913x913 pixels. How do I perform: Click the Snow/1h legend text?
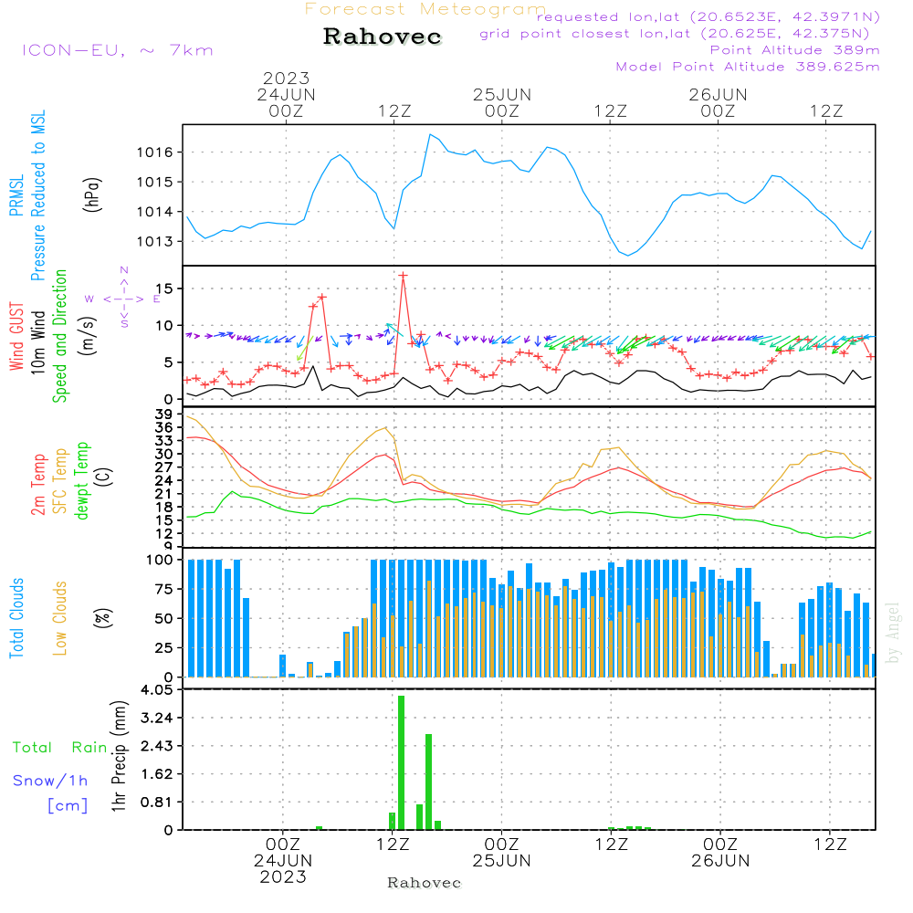coord(51,781)
